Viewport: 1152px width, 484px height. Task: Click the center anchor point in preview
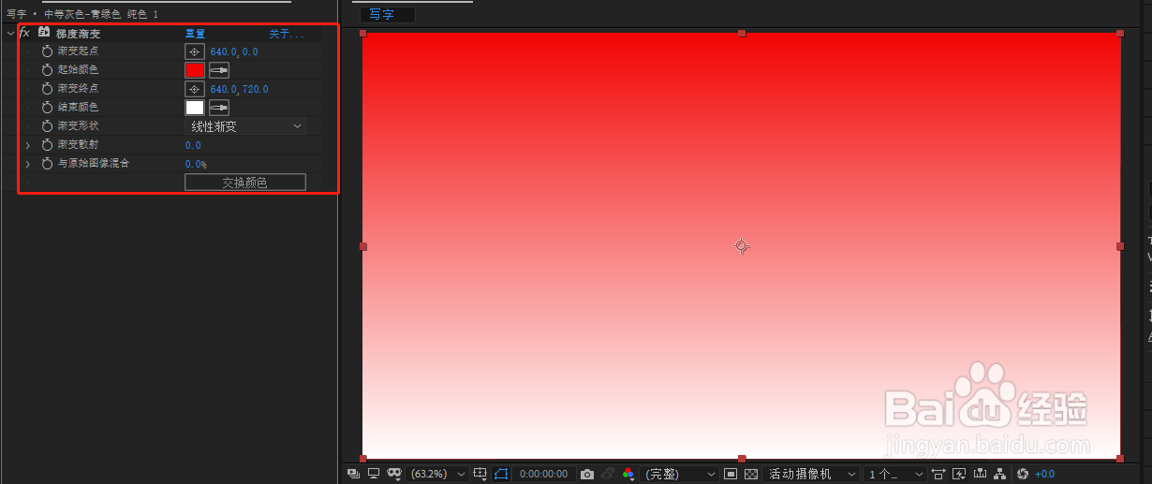click(x=741, y=245)
